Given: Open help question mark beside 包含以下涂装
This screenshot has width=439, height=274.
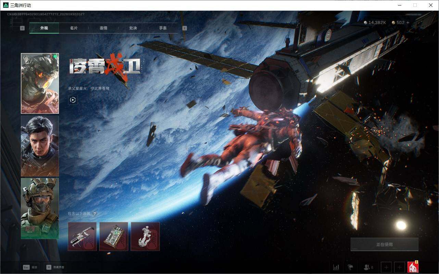Looking at the screenshot, I should [x=95, y=214].
